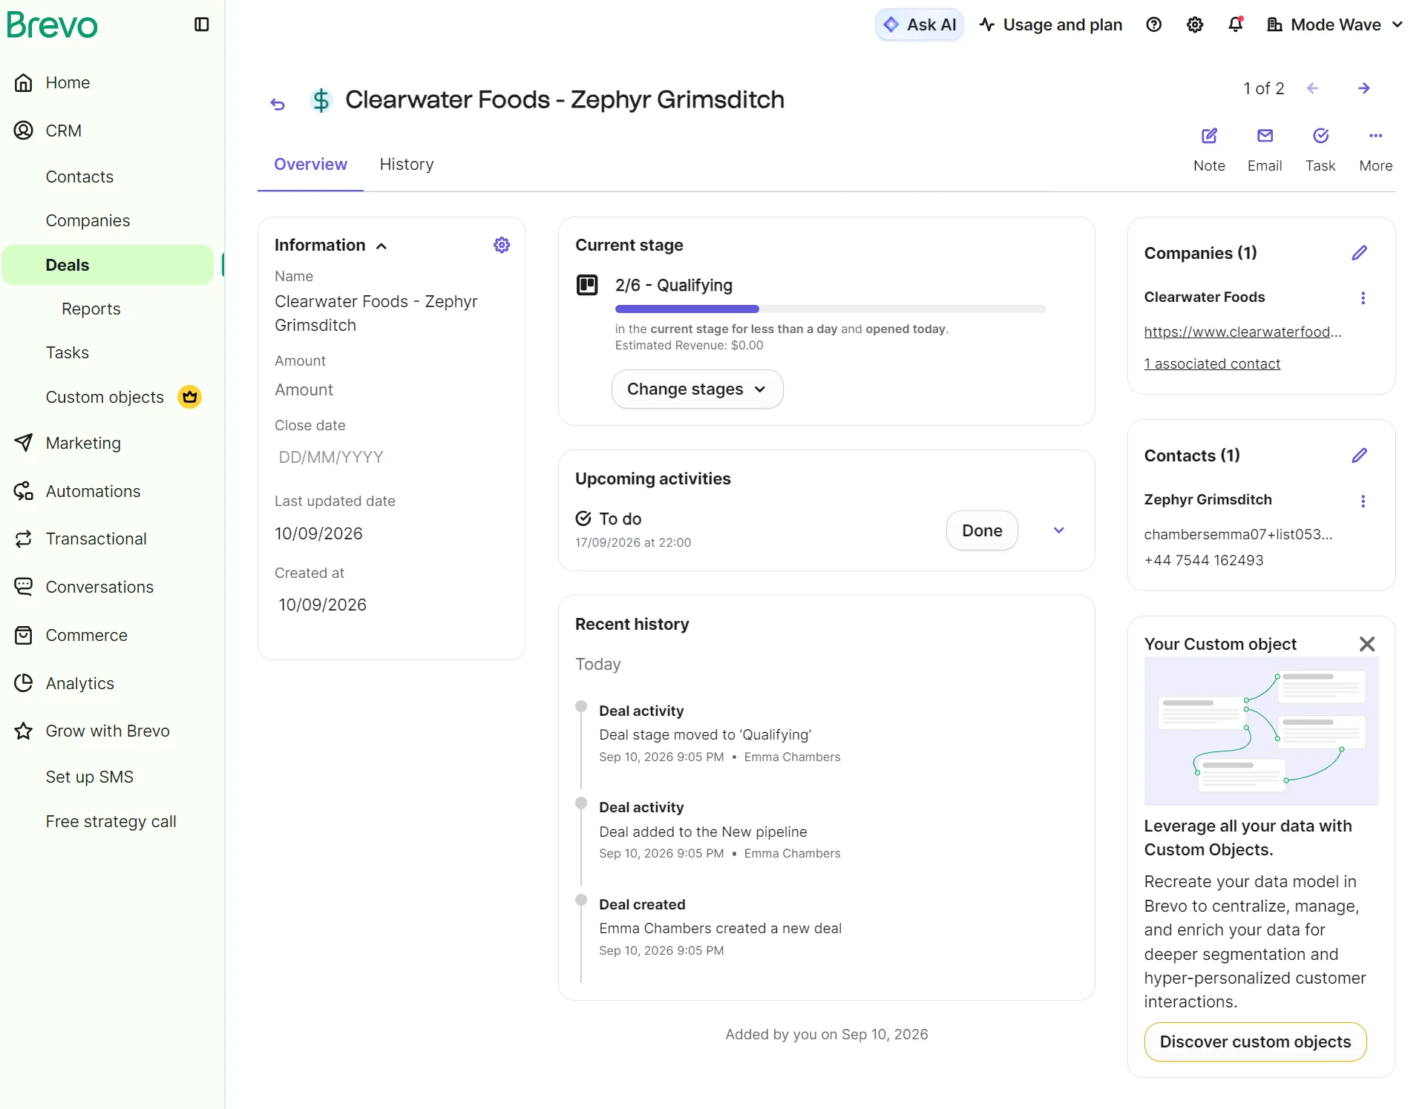1425x1109 pixels.
Task: Open Deals in the sidebar
Action: tap(108, 265)
